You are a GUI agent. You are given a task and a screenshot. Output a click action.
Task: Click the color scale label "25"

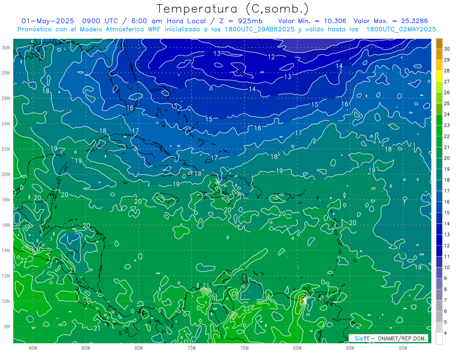[447, 104]
